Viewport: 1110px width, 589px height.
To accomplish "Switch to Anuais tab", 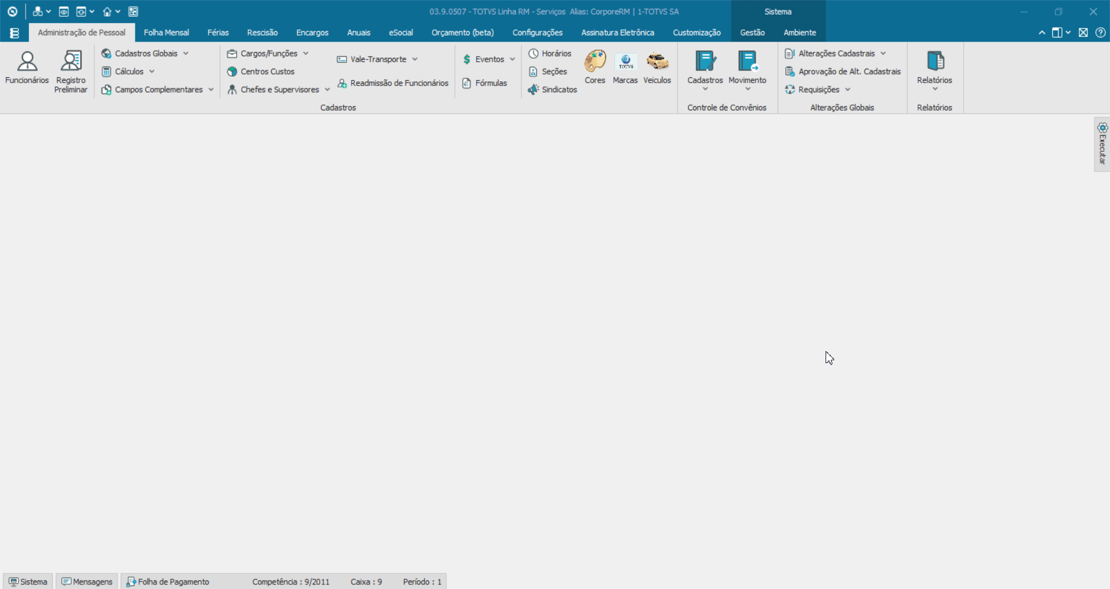I will 358,33.
